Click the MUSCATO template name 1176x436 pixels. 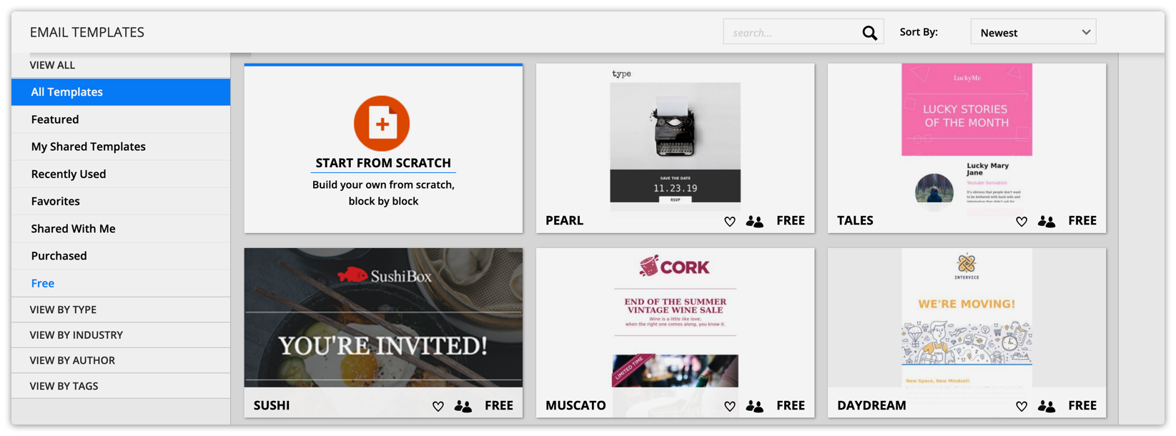tap(575, 405)
